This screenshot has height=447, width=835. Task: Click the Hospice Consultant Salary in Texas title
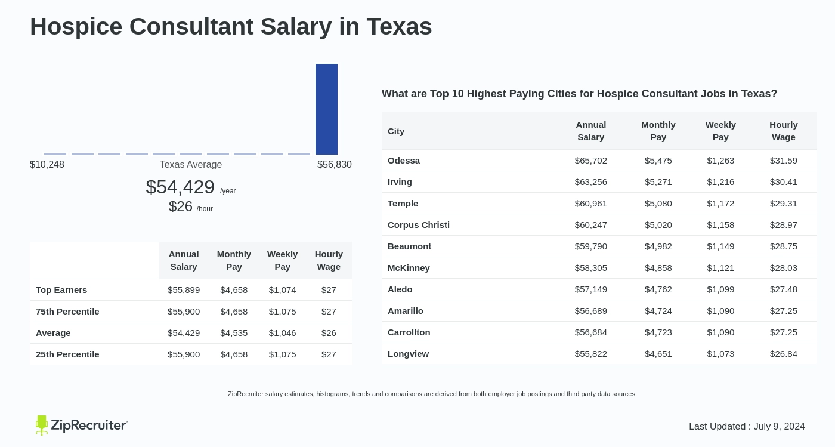[x=231, y=26]
